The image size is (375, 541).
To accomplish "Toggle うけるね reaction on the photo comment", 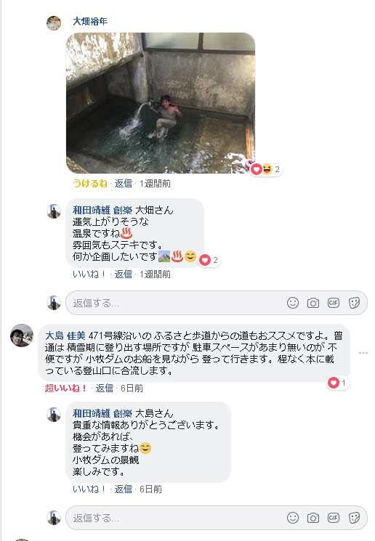I will pyautogui.click(x=90, y=183).
